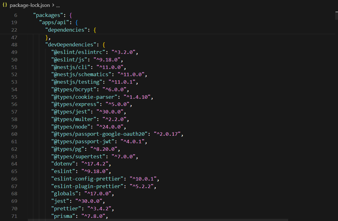Click the "@types/jest" entry

(x=89, y=112)
